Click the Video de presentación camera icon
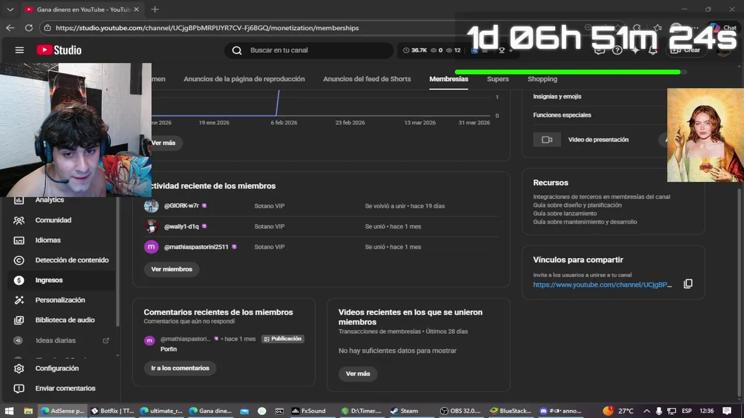Viewport: 744px width, 418px height. click(547, 139)
